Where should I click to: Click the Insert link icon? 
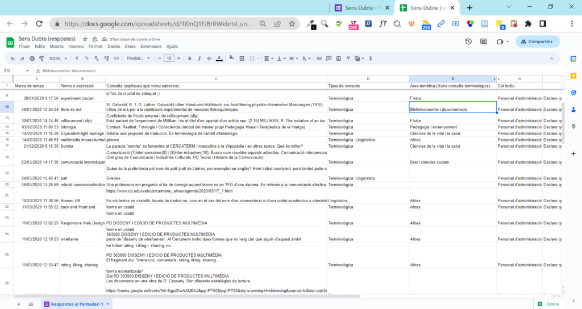click(319, 58)
